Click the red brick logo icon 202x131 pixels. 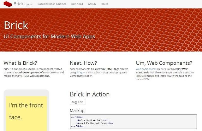(7, 4)
